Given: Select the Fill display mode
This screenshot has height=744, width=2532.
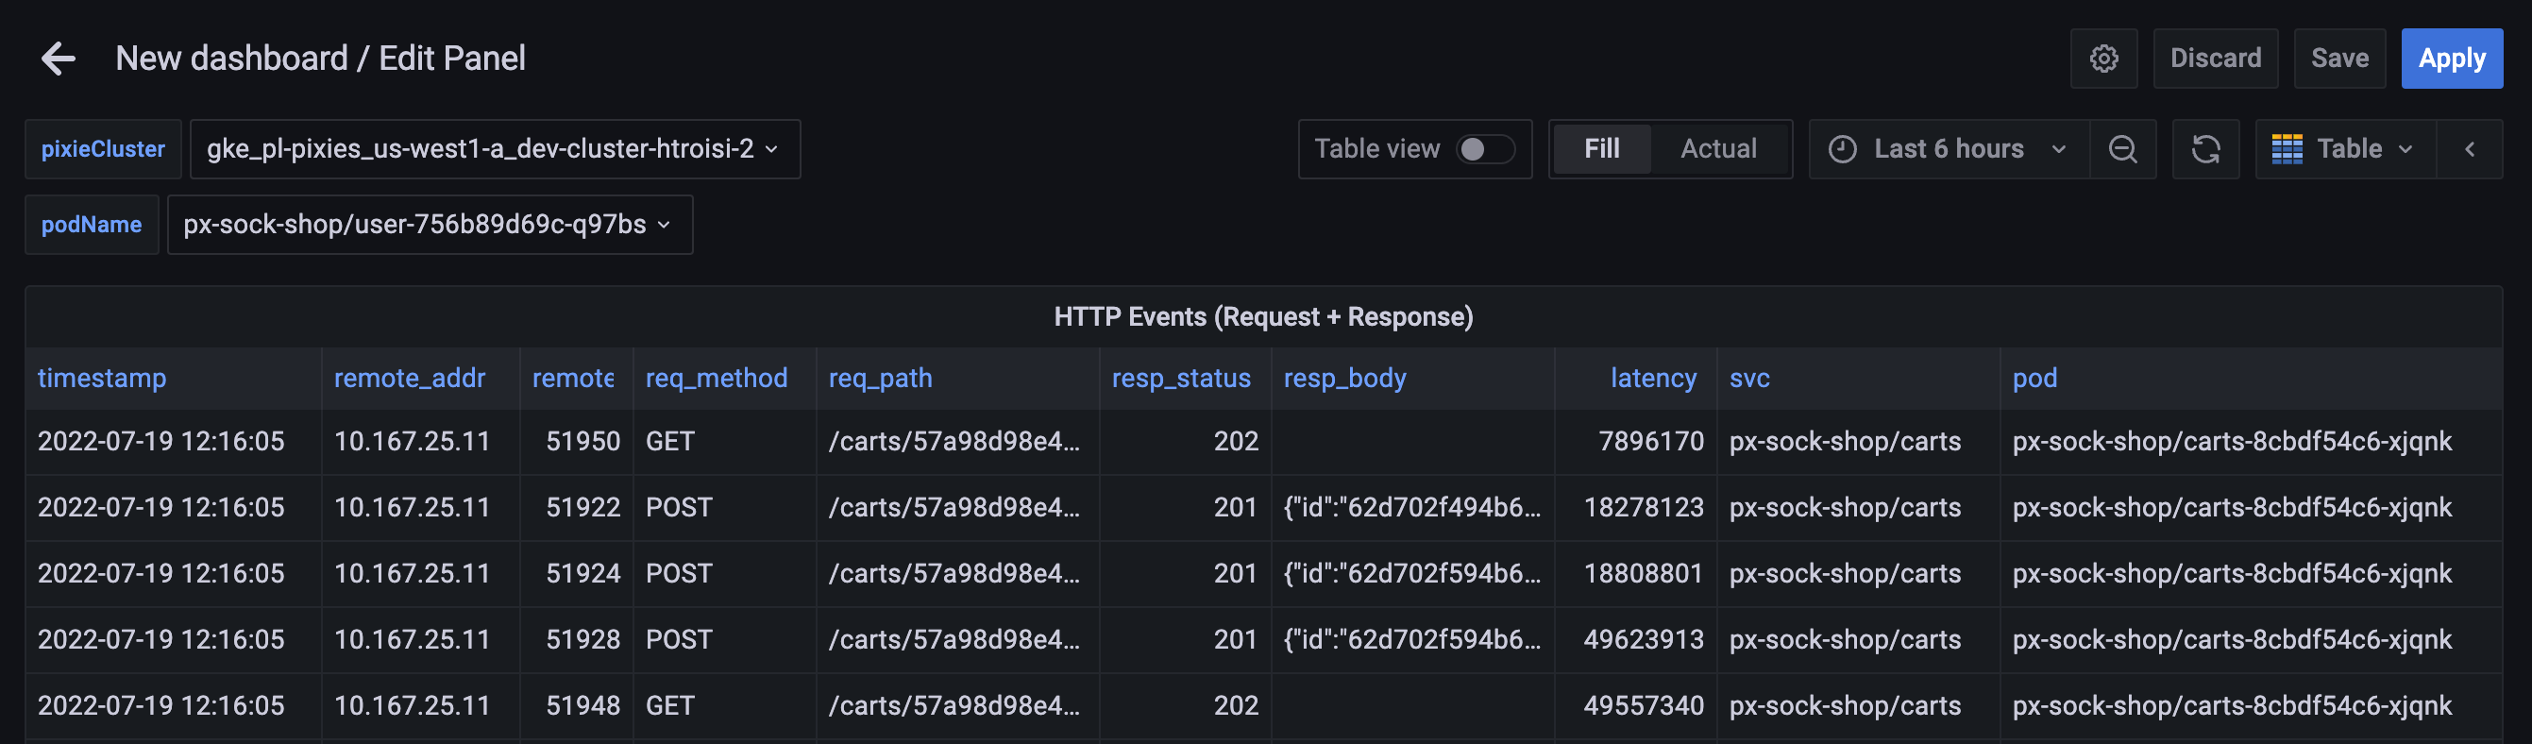Looking at the screenshot, I should click(x=1601, y=149).
